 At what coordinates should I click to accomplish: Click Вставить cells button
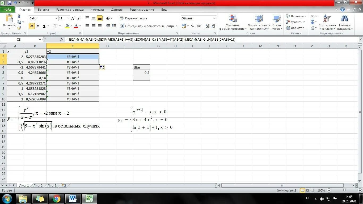[296, 16]
